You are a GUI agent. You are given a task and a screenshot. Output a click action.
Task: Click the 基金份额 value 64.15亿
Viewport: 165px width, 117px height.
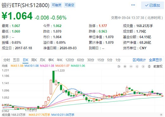(x=145, y=37)
